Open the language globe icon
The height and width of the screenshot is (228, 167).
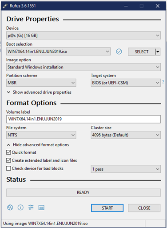[x=10, y=208]
